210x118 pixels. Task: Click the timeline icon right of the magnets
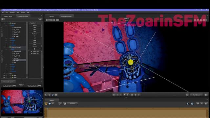coord(198,104)
